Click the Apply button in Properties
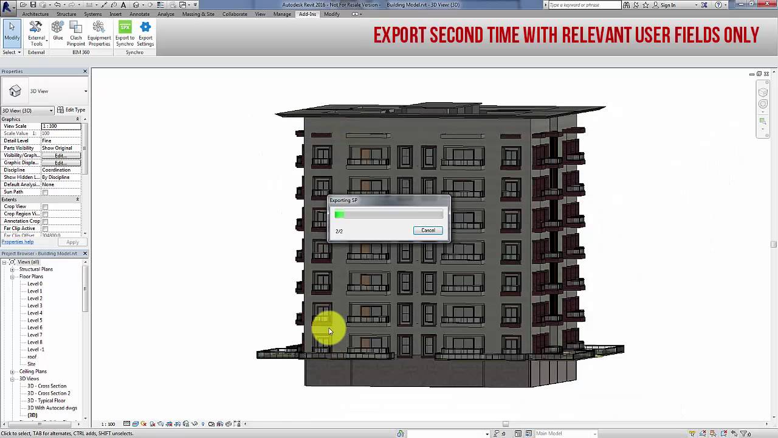Viewport: 778px width, 438px height. pyautogui.click(x=72, y=242)
